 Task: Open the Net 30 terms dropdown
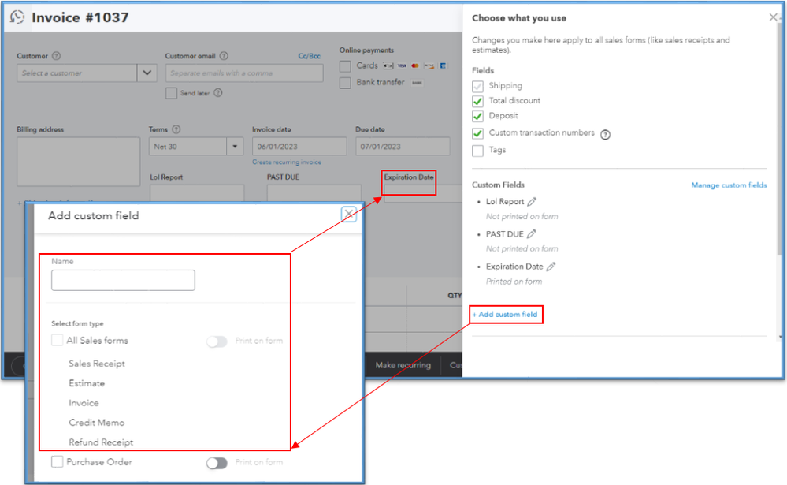235,146
